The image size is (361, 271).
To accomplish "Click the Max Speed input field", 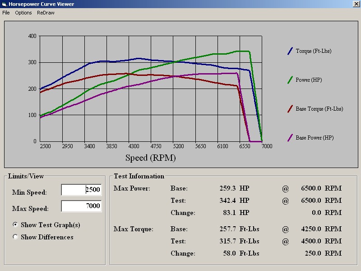I will click(x=81, y=206).
